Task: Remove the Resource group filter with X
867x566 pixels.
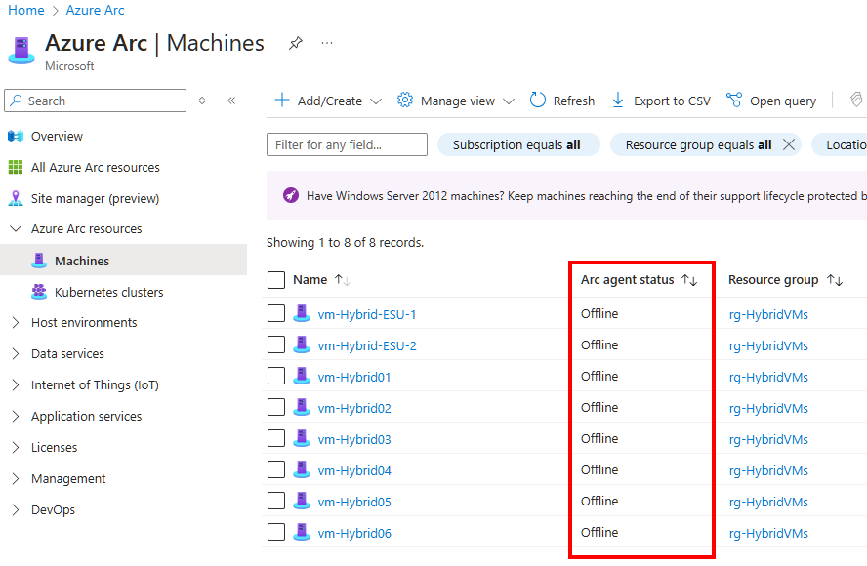Action: pos(789,144)
